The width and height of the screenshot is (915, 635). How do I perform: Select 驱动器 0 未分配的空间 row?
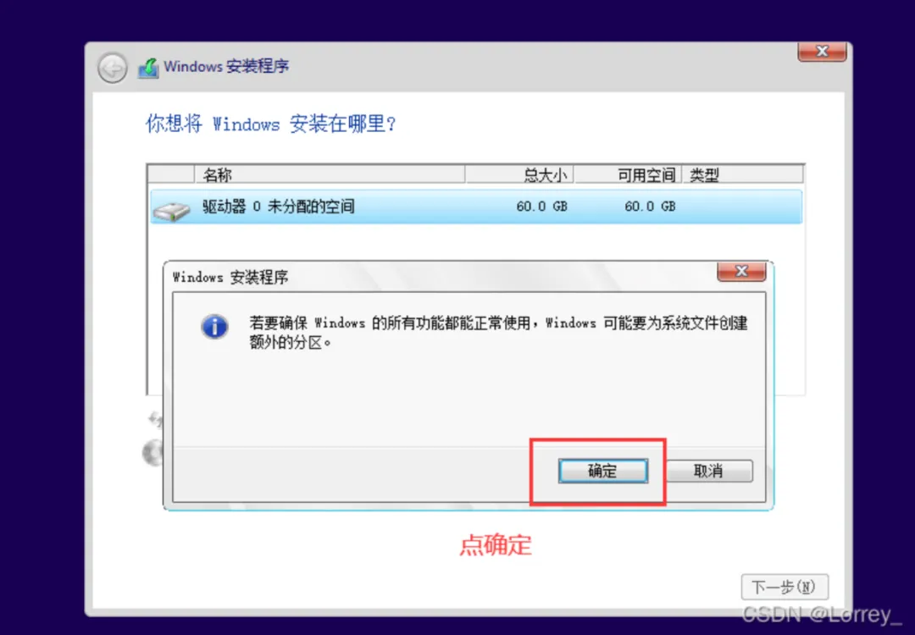476,207
